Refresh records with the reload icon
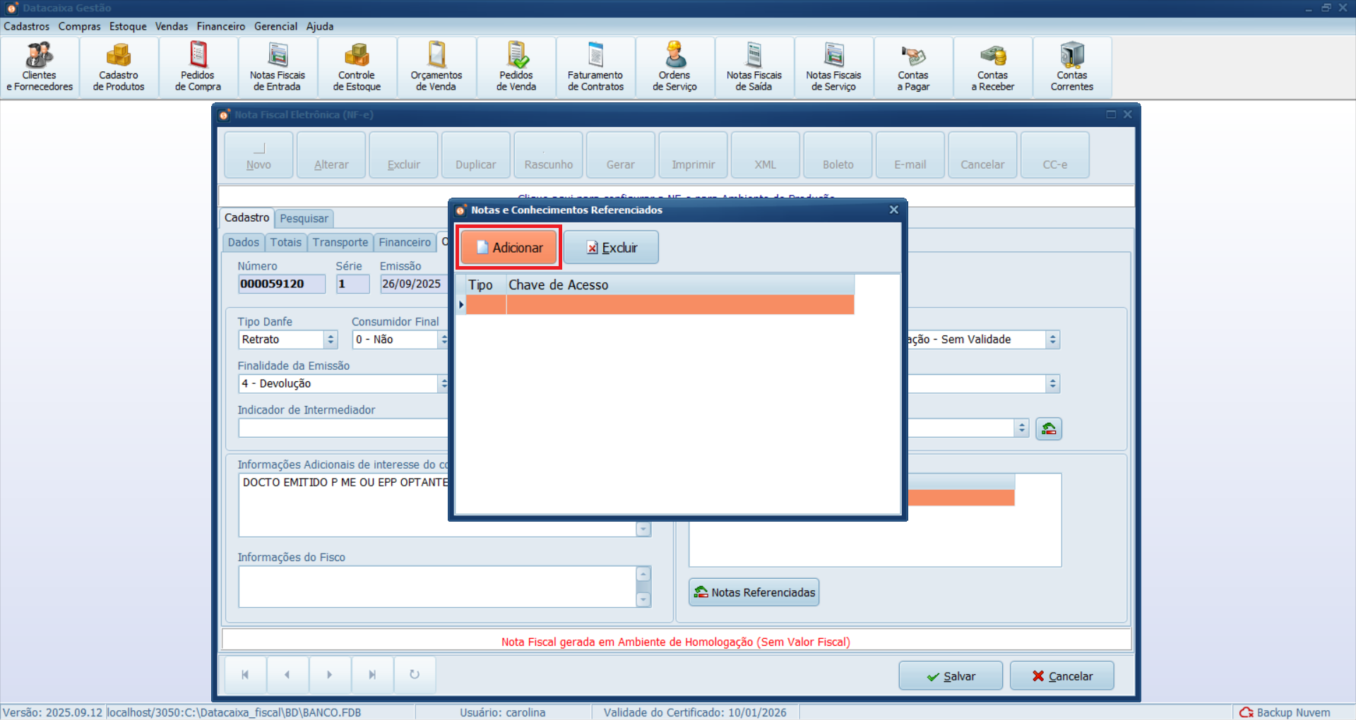1356x720 pixels. coord(415,675)
